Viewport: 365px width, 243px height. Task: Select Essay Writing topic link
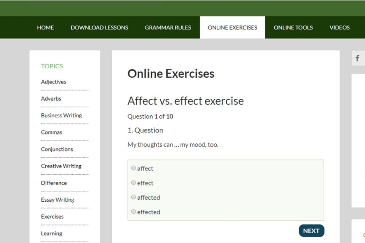click(x=58, y=200)
